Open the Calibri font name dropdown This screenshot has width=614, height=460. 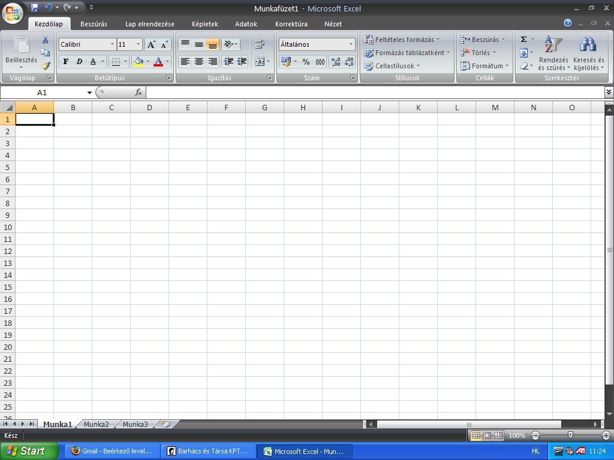coord(112,44)
